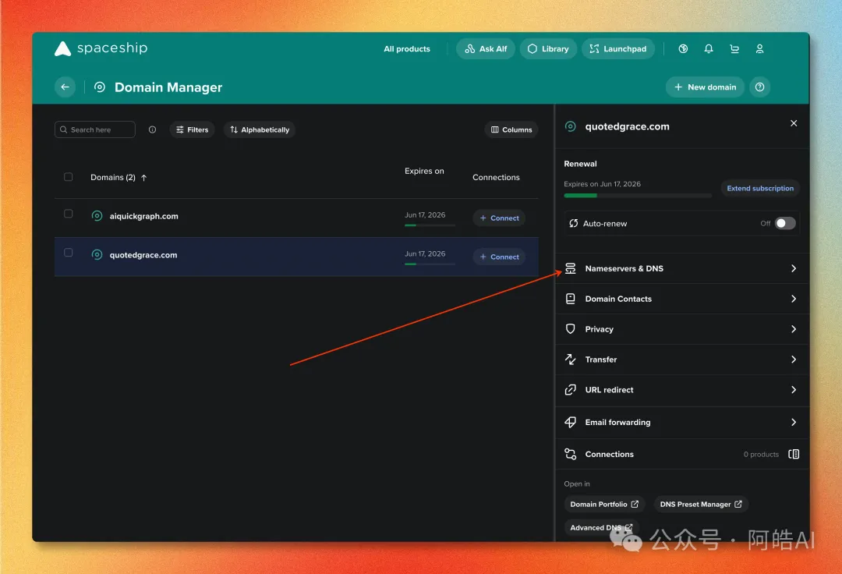842x574 pixels.
Task: Click quotedgrace.com row expiry progress bar
Action: pyautogui.click(x=430, y=264)
